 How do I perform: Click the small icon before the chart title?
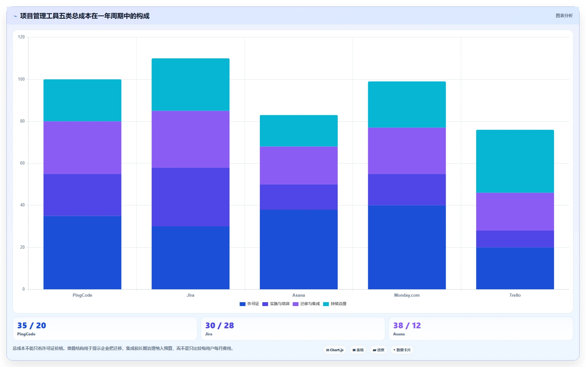15,16
